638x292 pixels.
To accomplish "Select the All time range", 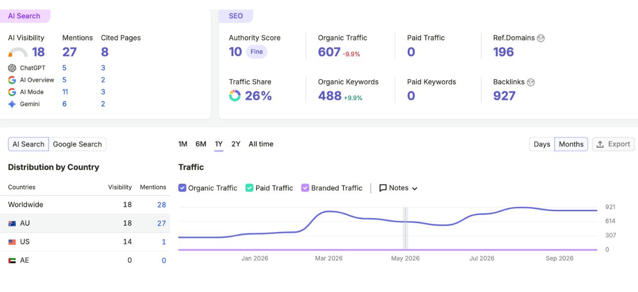I will tap(261, 144).
